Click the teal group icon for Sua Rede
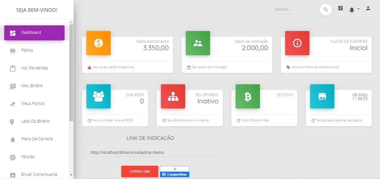The height and width of the screenshot is (179, 380). (98, 96)
